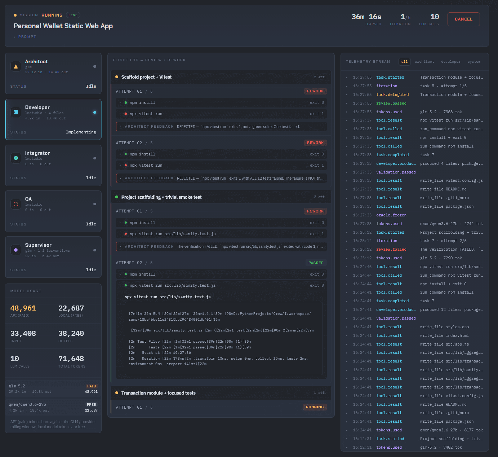Expand npx vitest run in Scaffold attempt 02
This screenshot has width=498, height=457.
[221, 165]
